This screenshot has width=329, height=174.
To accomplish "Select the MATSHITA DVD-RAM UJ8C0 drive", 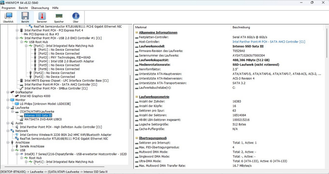I will click(x=43, y=119).
